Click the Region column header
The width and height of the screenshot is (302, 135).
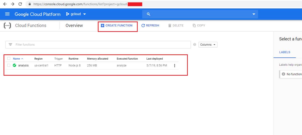click(x=39, y=59)
